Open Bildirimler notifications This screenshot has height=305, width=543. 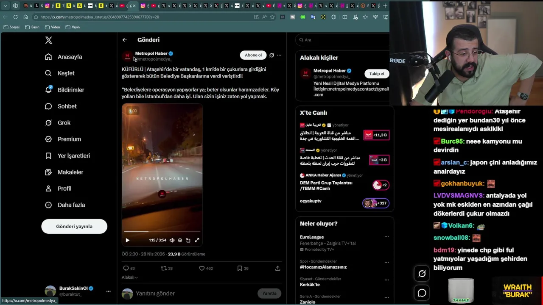[64, 90]
